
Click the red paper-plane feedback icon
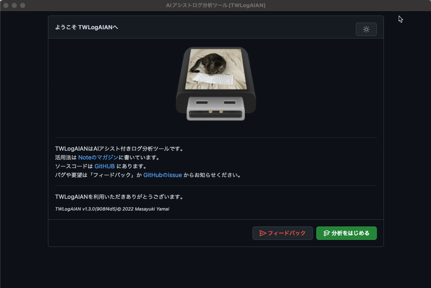(x=263, y=233)
